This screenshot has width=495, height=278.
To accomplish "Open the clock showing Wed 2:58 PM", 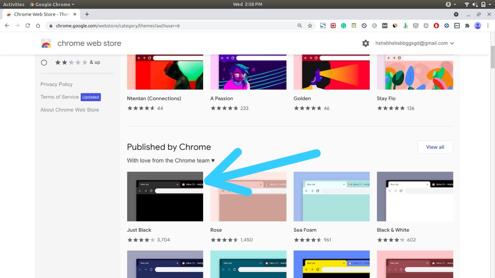I will point(247,4).
